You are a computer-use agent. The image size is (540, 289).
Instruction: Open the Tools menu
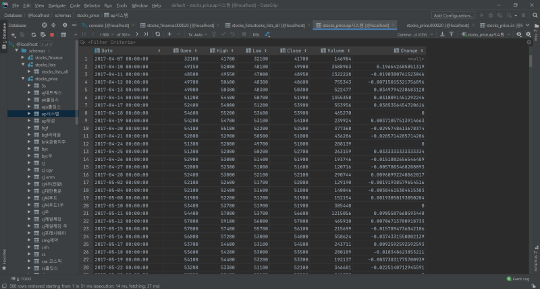coord(122,5)
